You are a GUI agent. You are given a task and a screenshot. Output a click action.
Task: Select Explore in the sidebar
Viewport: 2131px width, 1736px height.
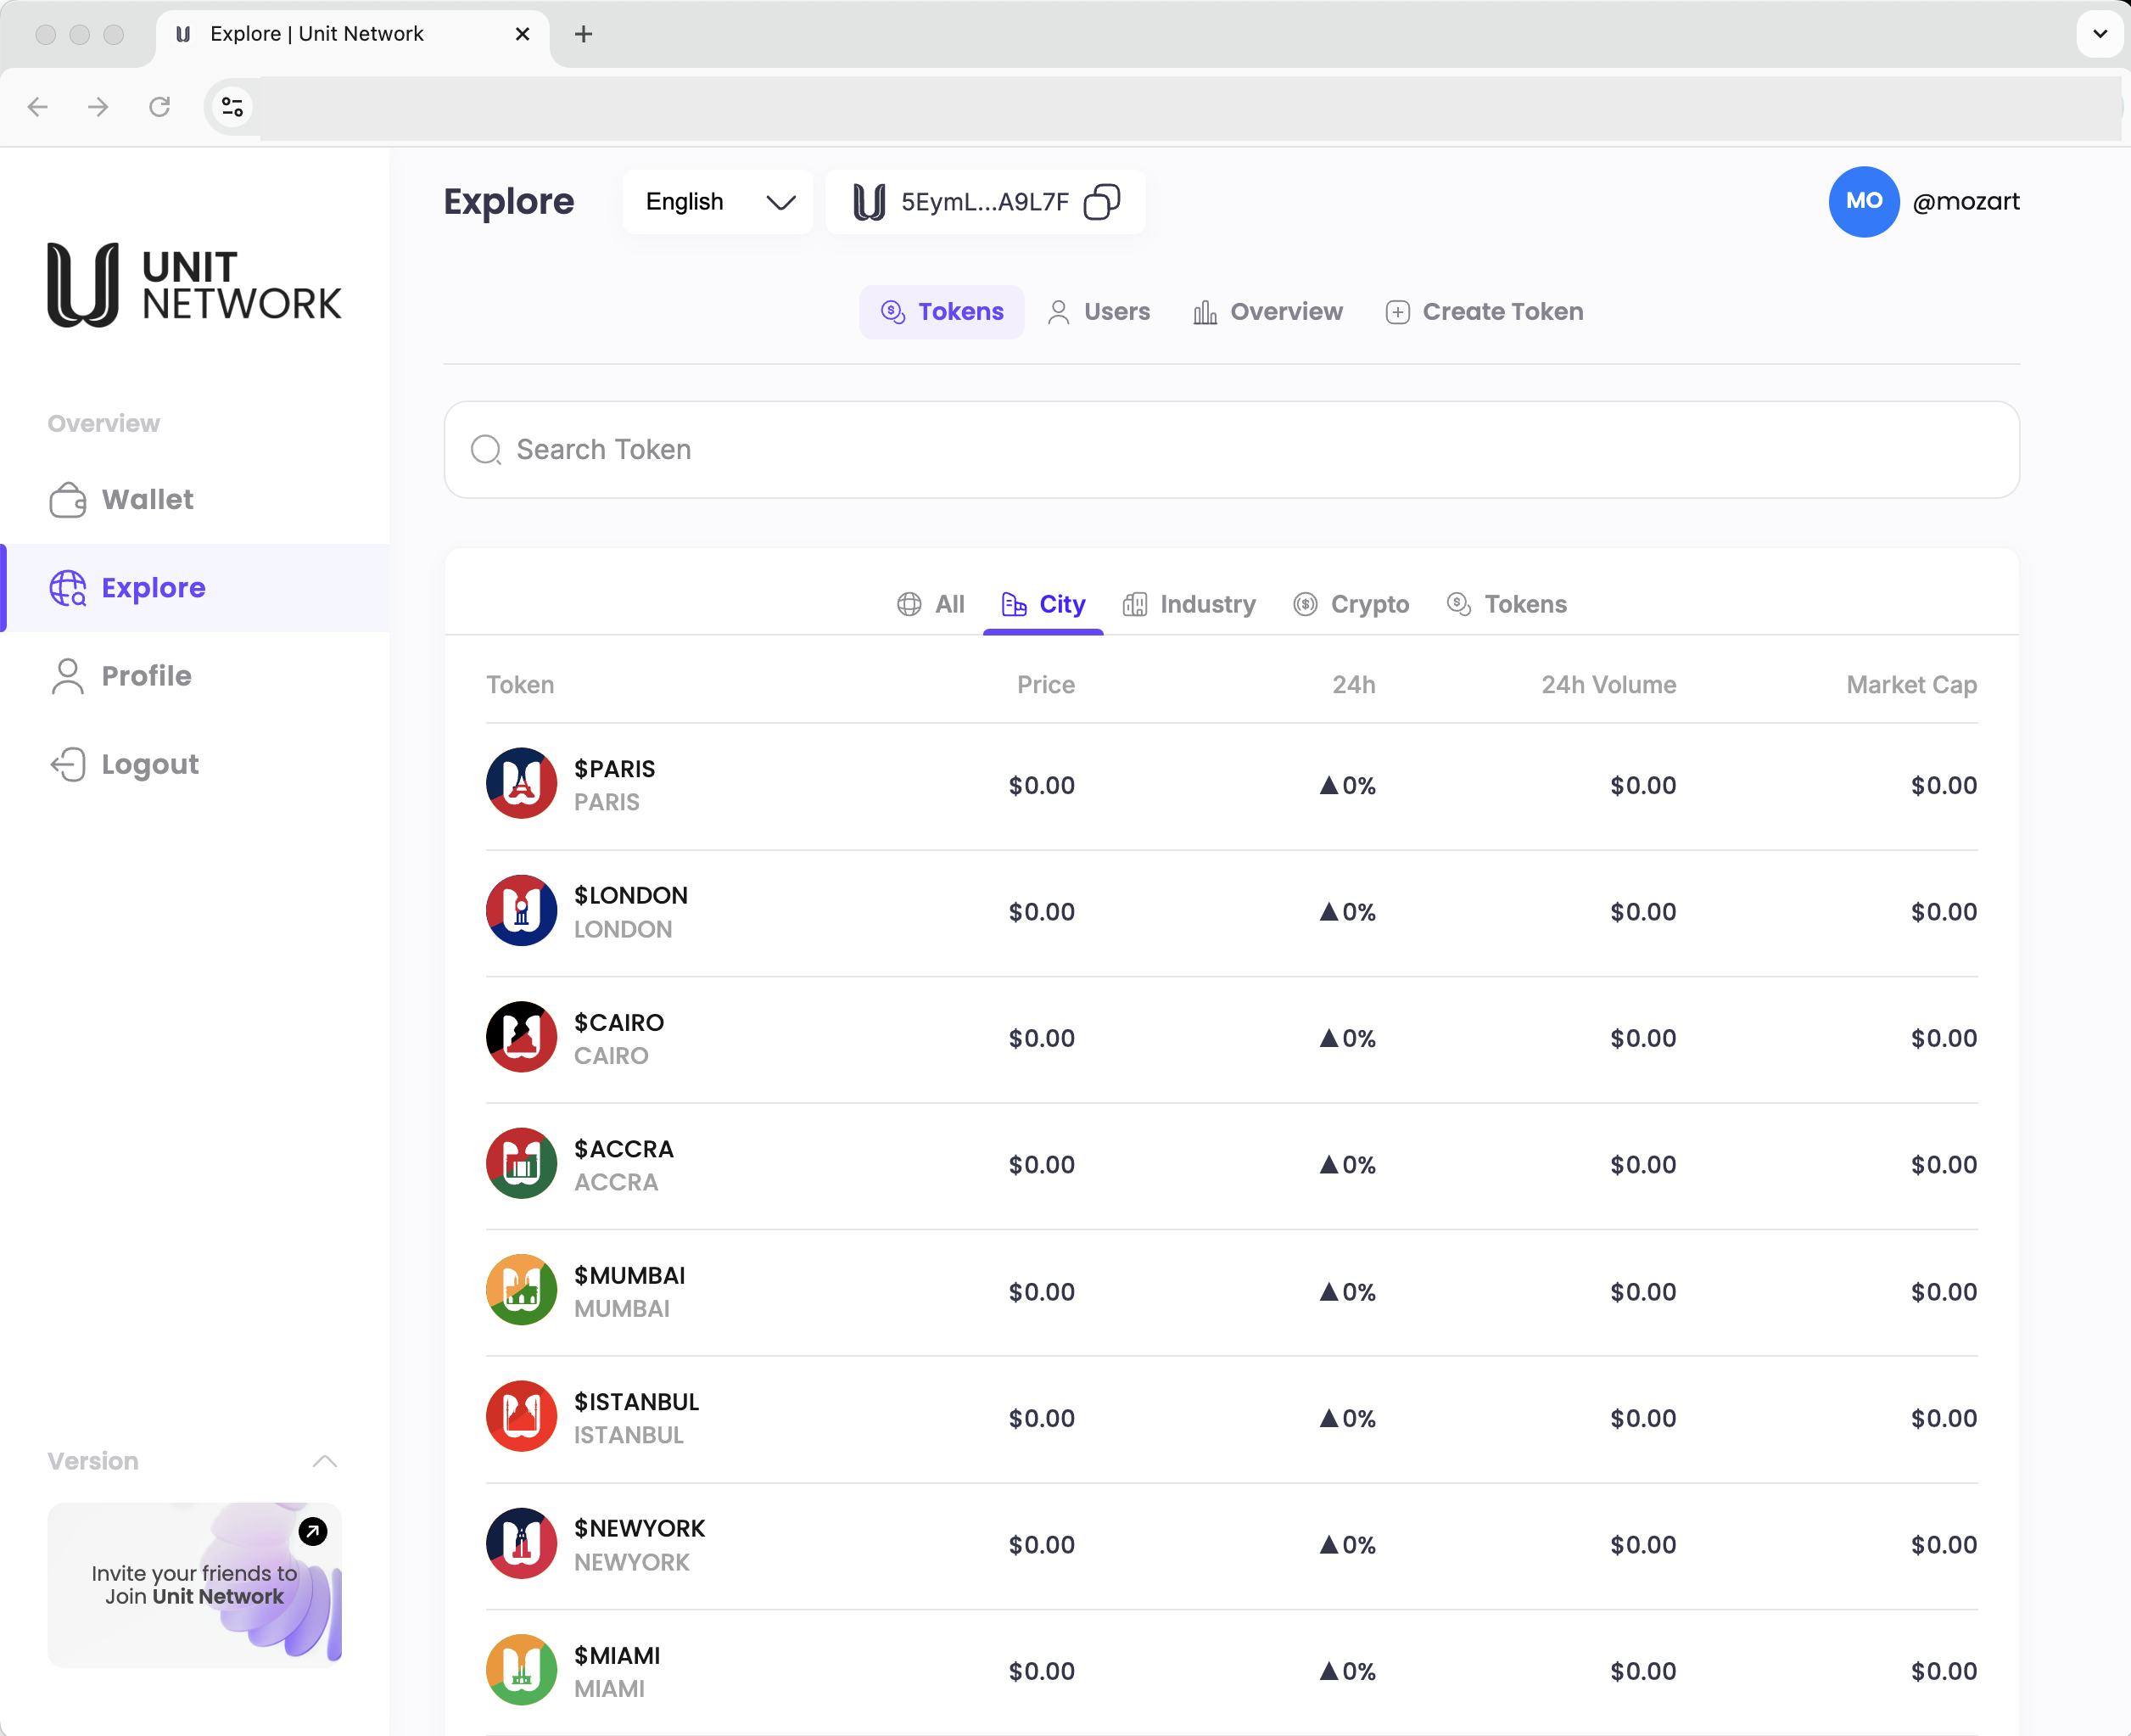(x=195, y=588)
